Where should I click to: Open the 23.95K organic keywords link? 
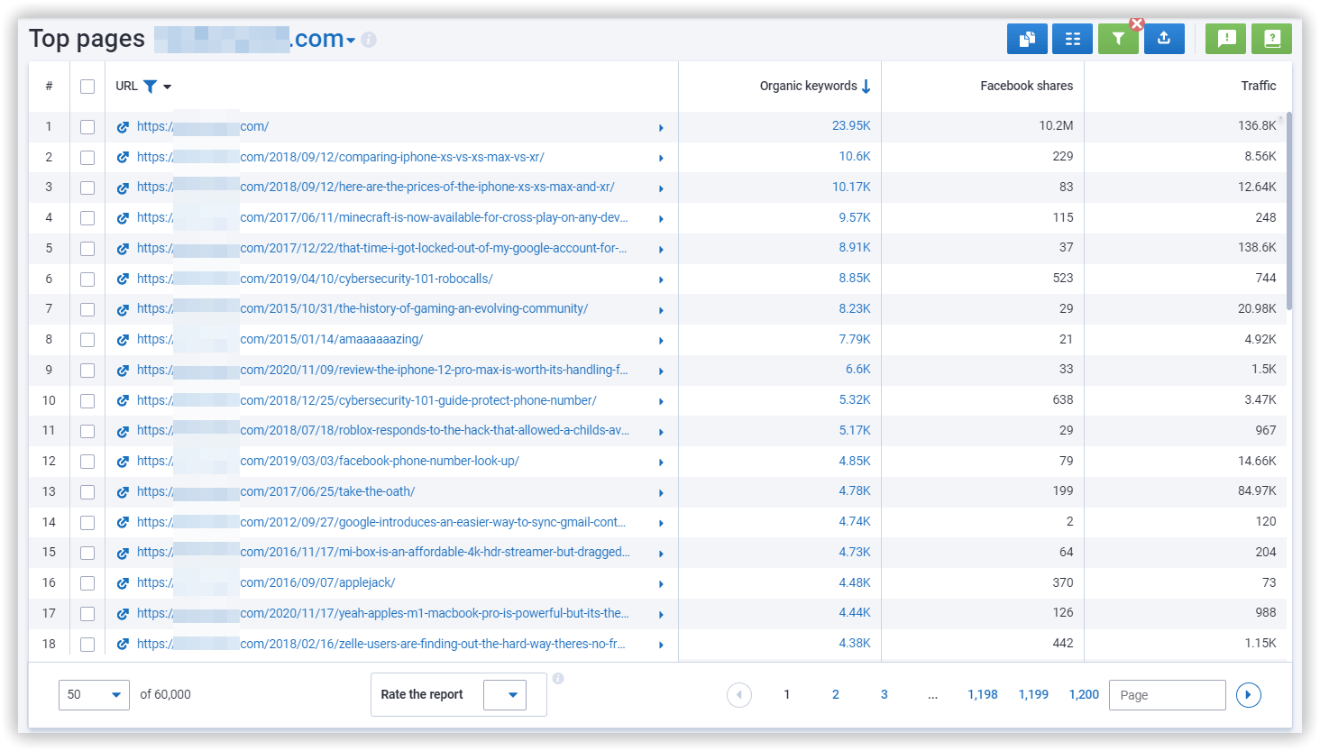coord(851,126)
